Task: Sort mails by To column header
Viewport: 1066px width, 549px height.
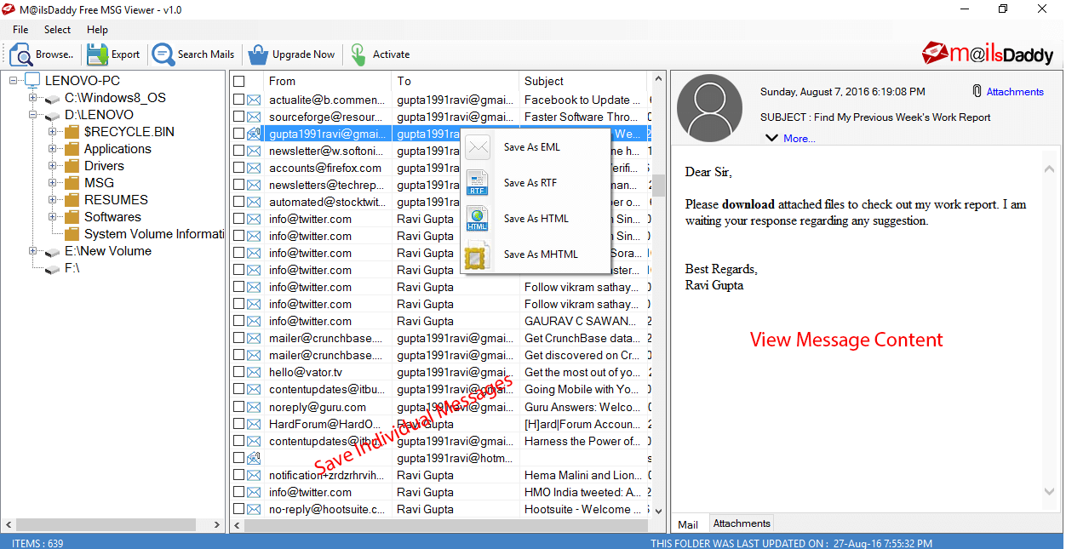Action: click(x=456, y=81)
